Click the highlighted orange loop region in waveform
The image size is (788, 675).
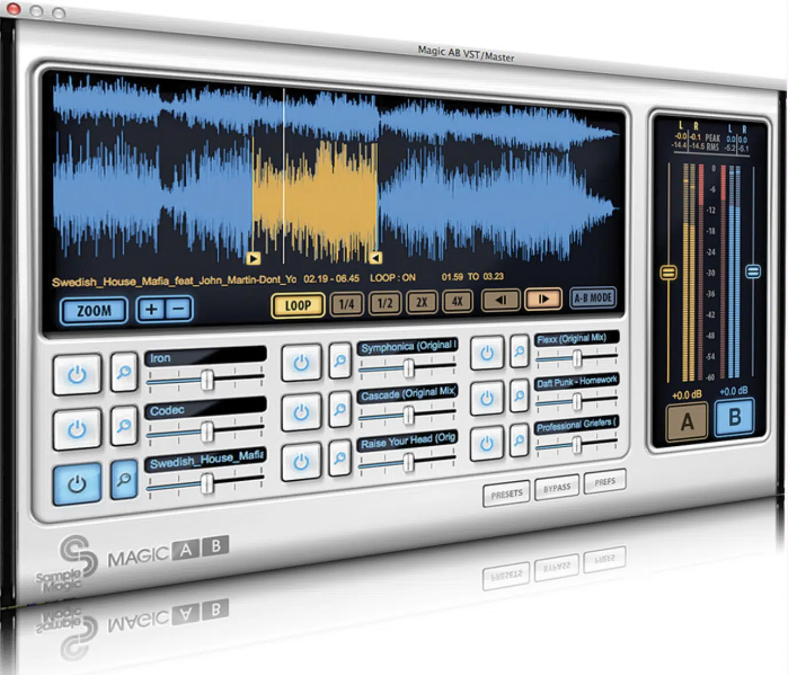coord(315,201)
